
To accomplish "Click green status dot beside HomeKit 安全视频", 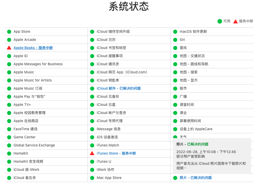I will click(9, 161).
